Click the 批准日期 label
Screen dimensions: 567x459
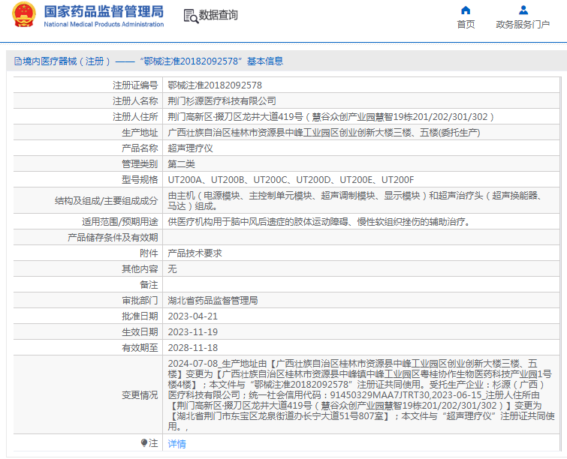pos(140,316)
